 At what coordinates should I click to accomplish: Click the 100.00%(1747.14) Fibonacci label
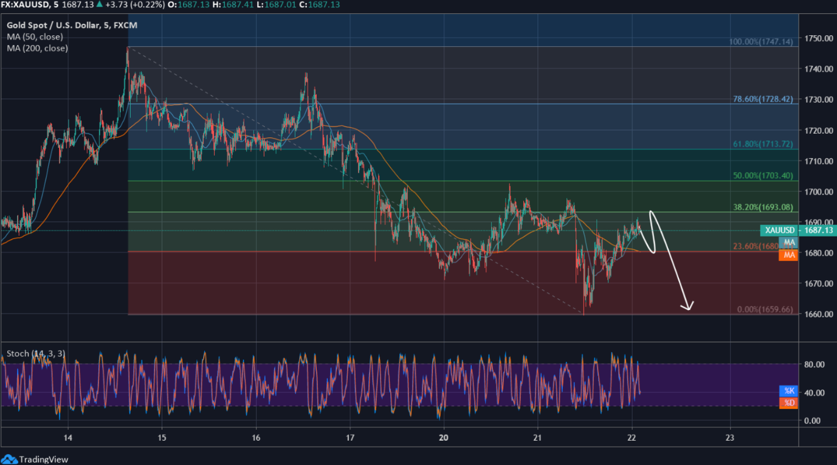pos(761,42)
